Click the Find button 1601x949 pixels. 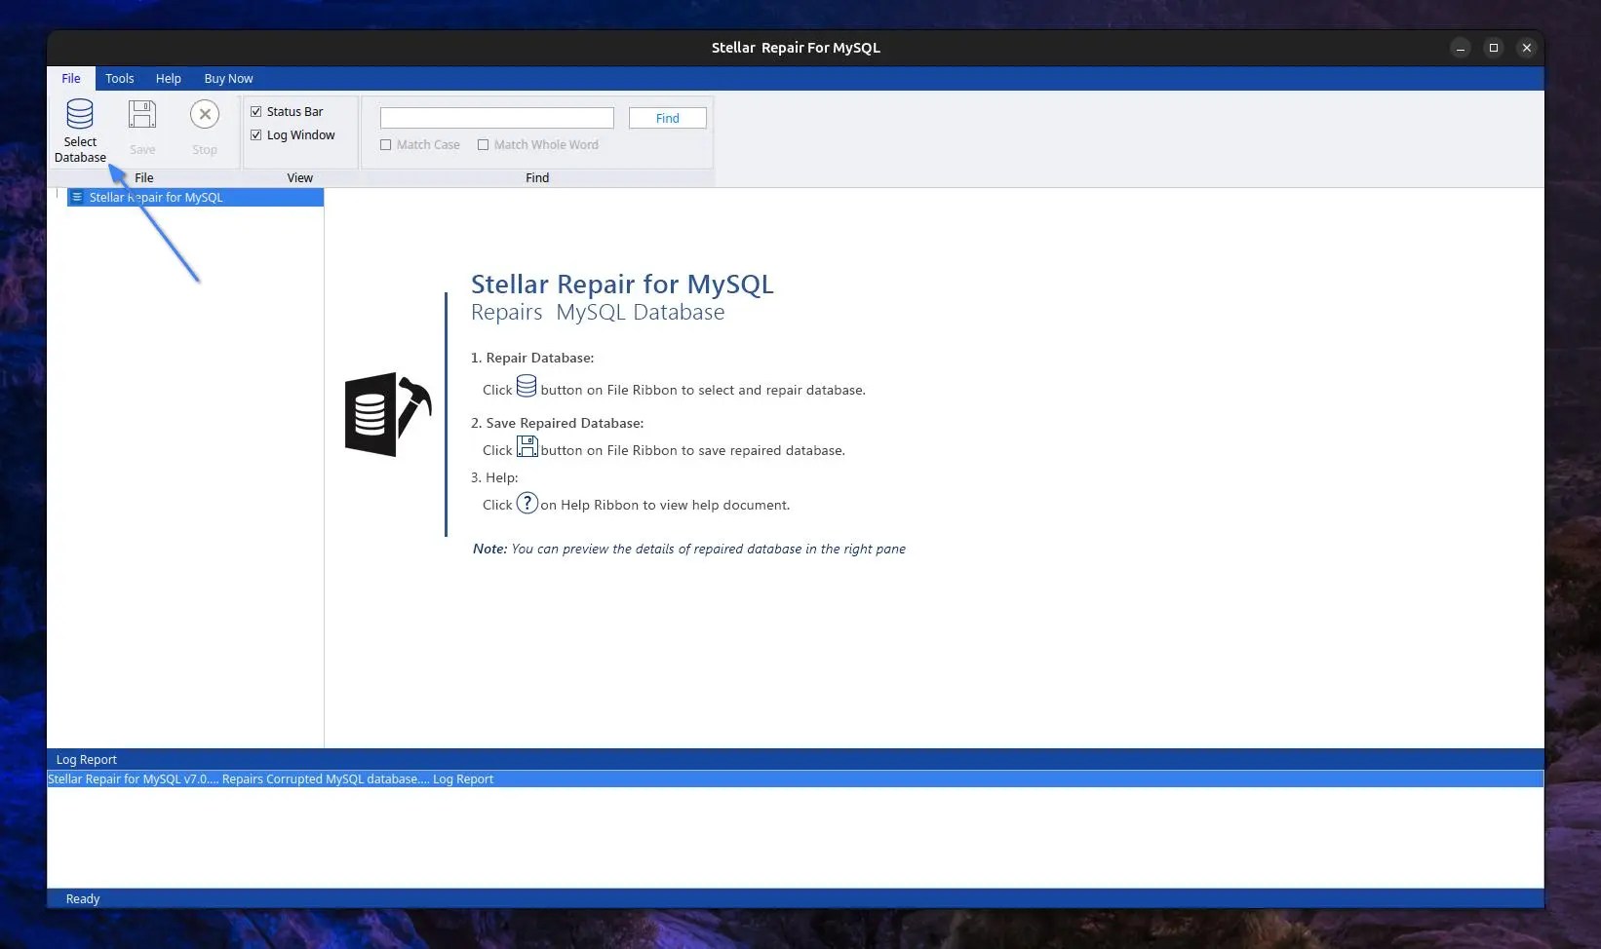pos(668,118)
